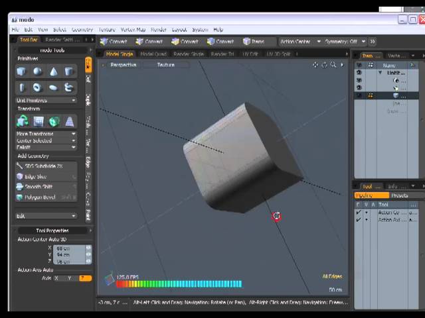Viewport: 425px width, 318px height.
Task: Click the third Convert button in toolbar
Action: 185,41
